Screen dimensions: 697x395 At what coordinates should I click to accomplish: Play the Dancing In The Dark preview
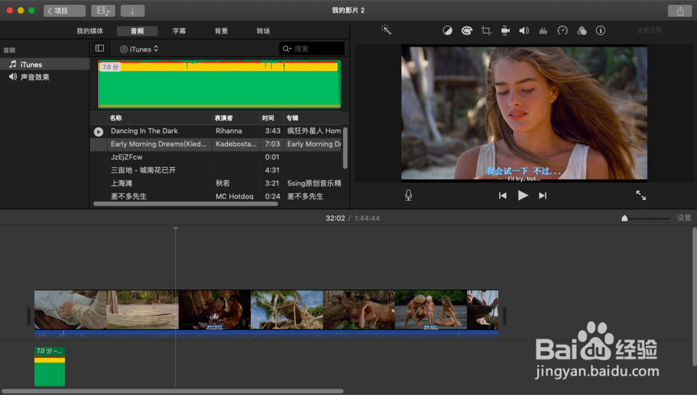tap(99, 132)
